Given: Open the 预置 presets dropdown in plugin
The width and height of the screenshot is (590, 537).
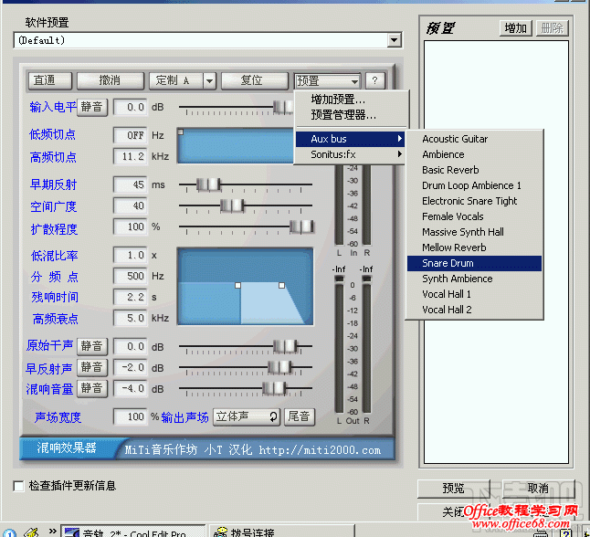Looking at the screenshot, I should [x=327, y=81].
